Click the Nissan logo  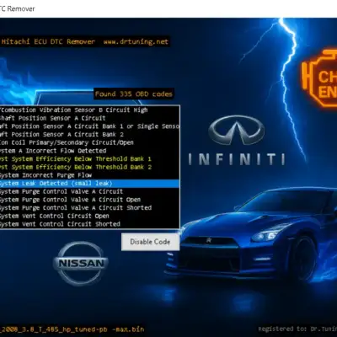81,264
